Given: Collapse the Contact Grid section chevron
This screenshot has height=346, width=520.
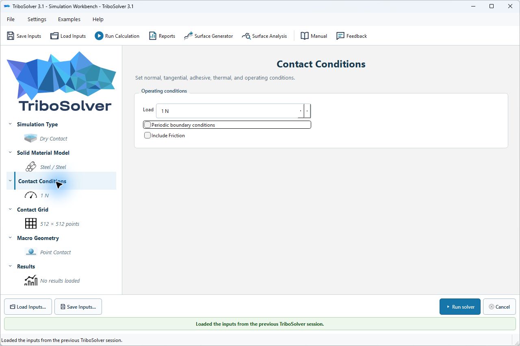Looking at the screenshot, I should pyautogui.click(x=10, y=210).
